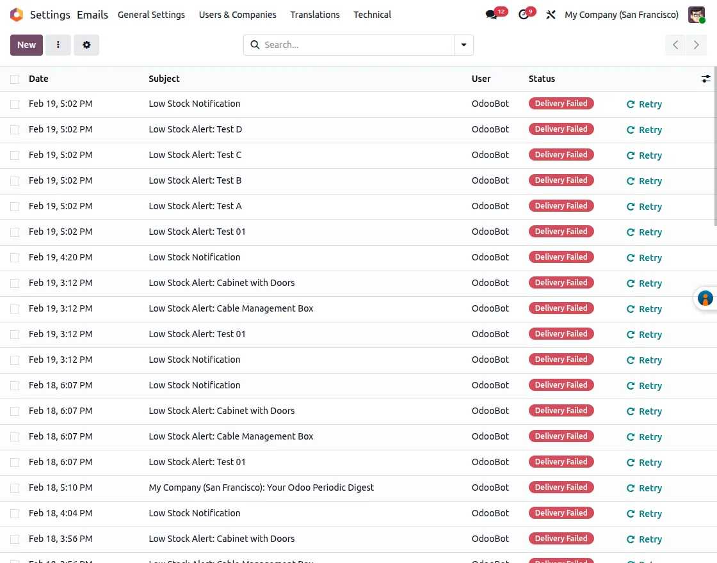Open the search filters dropdown arrow

pyautogui.click(x=463, y=45)
